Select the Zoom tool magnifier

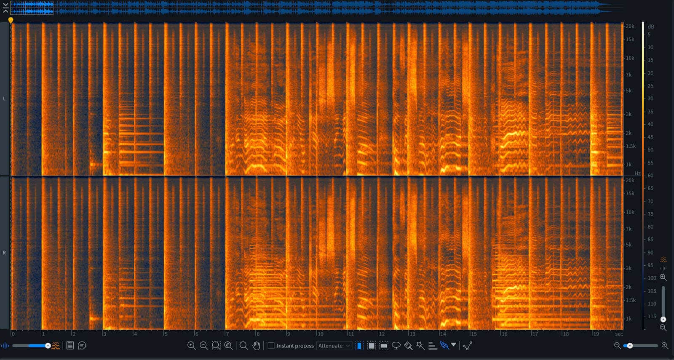click(x=243, y=346)
